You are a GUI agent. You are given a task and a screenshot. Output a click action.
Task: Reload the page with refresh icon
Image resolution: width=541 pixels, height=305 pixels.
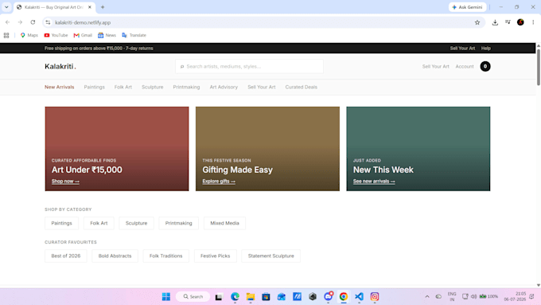[x=33, y=22]
